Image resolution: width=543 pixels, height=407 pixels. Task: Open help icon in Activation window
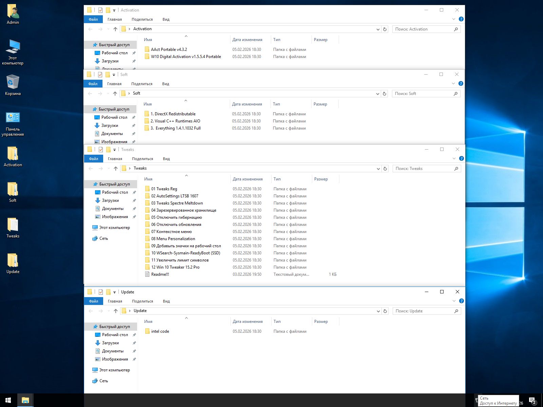[x=461, y=19]
